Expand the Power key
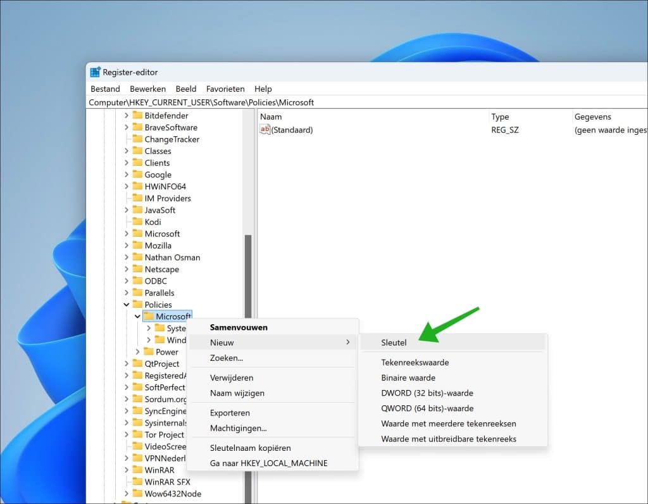Image resolution: width=648 pixels, height=504 pixels. click(137, 351)
